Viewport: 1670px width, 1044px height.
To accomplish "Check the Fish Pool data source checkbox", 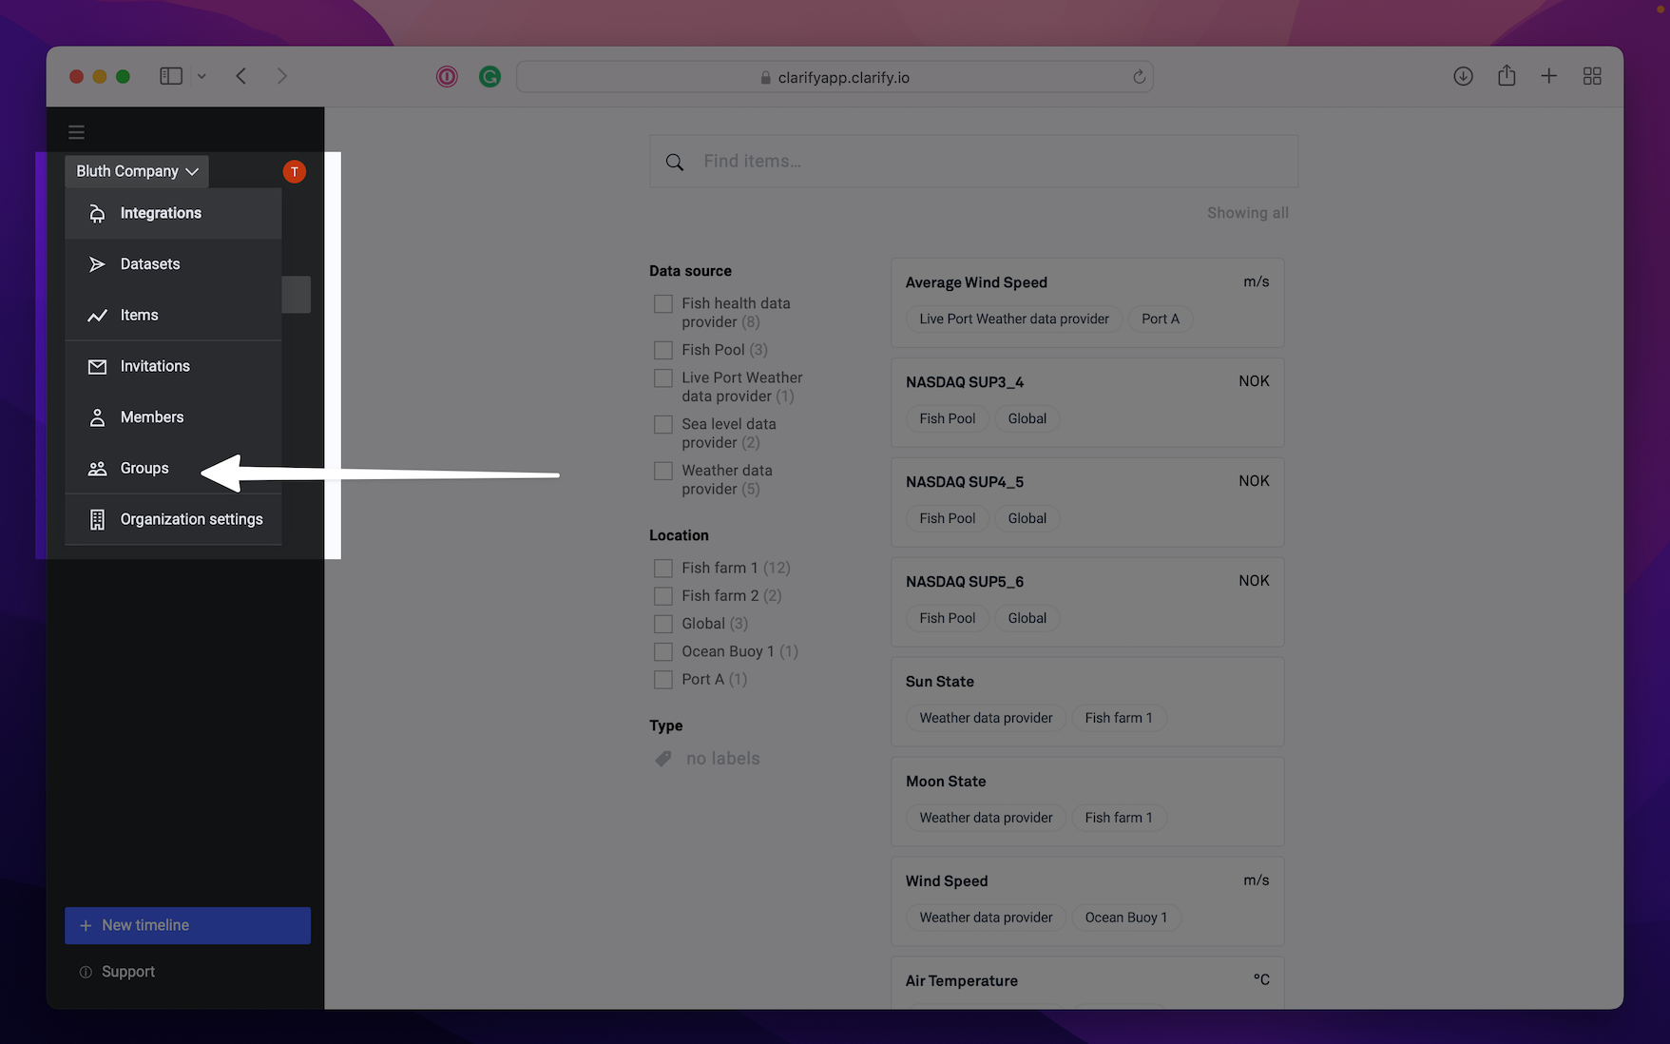I will pyautogui.click(x=663, y=350).
